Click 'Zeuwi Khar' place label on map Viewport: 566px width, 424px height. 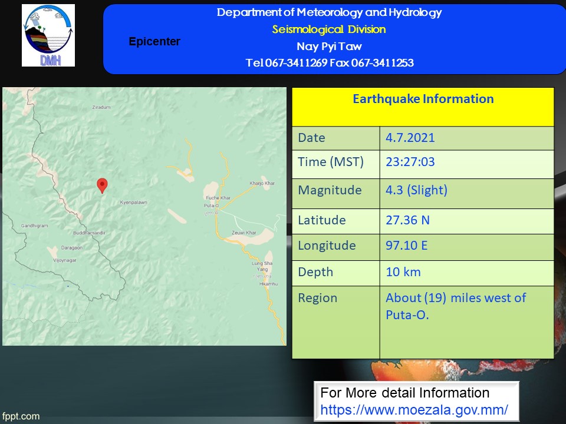244,233
